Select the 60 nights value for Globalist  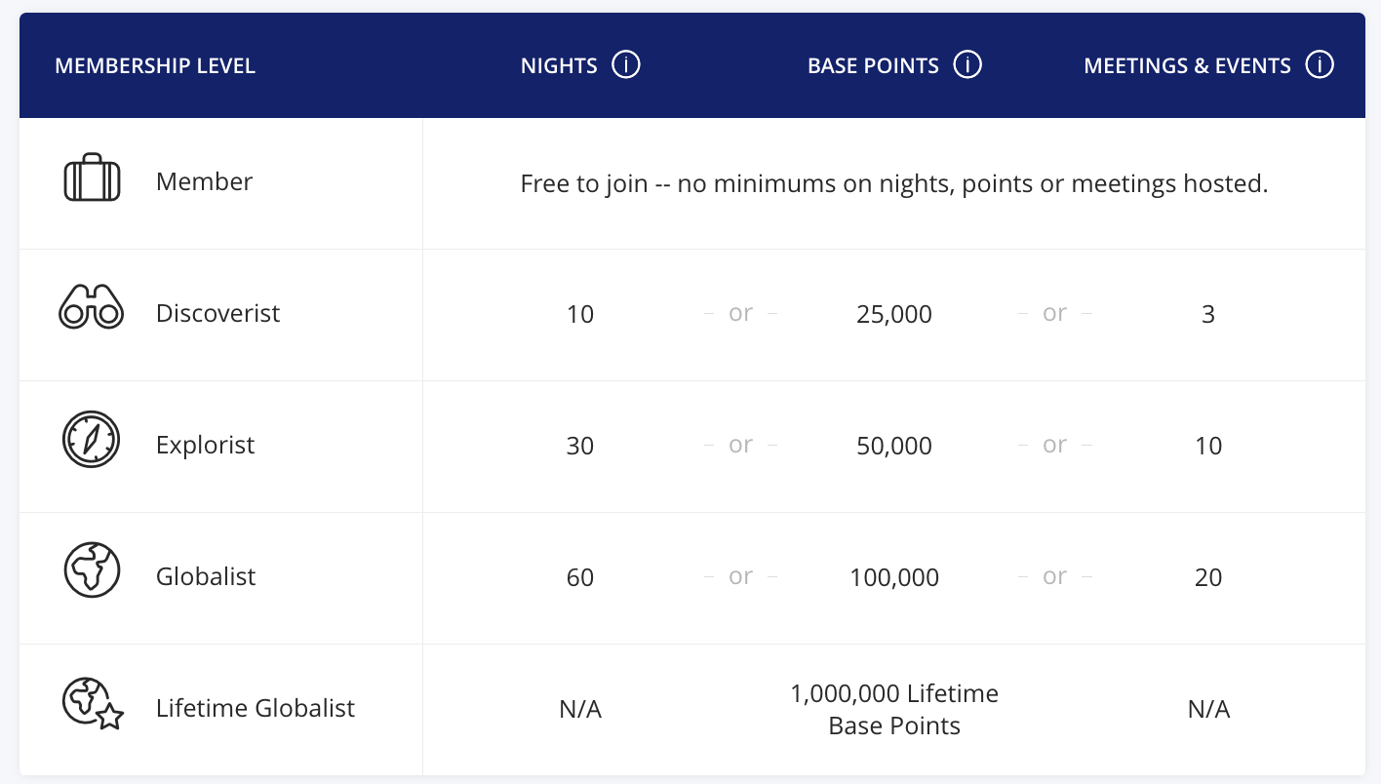[x=580, y=577]
